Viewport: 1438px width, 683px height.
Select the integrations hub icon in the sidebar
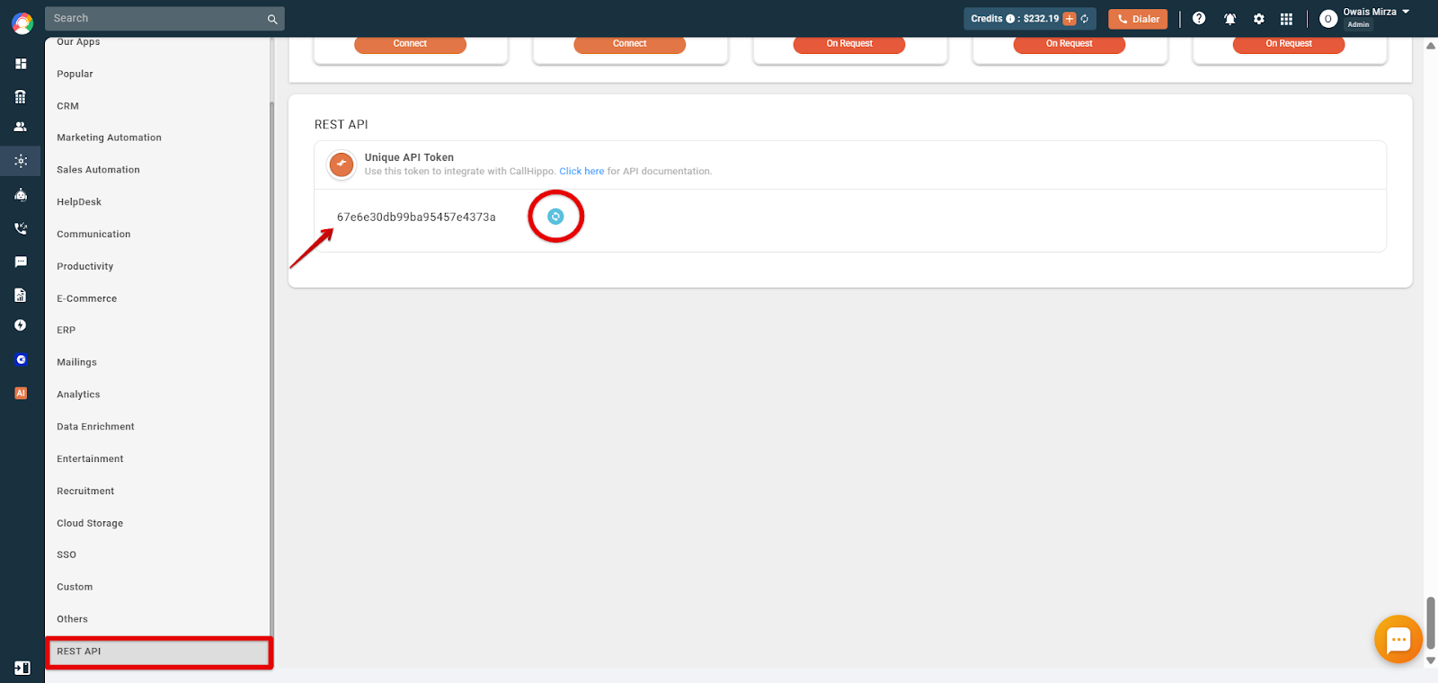[21, 161]
